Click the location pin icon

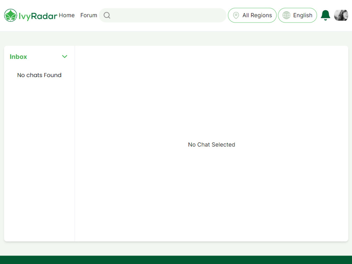pyautogui.click(x=236, y=15)
